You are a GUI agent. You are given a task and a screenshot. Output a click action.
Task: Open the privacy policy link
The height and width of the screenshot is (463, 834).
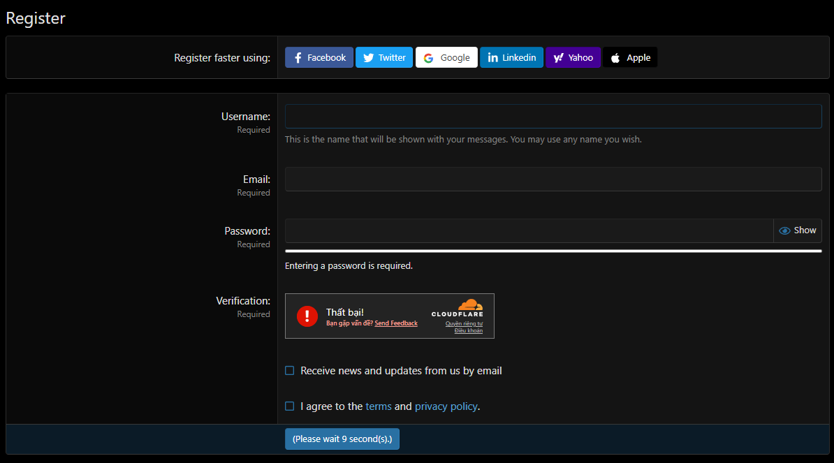(446, 406)
